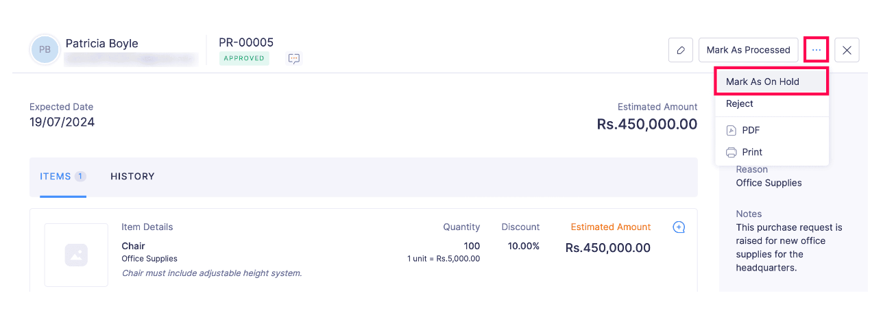Open Patricia Boyle's name link

[101, 43]
